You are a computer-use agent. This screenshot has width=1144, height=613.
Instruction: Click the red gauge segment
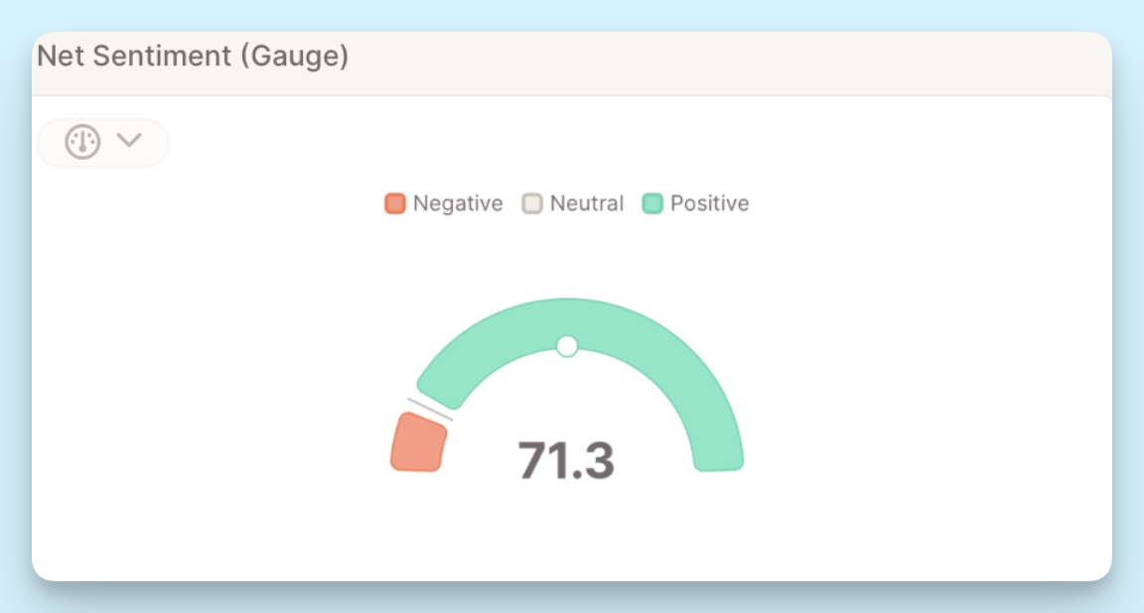418,439
